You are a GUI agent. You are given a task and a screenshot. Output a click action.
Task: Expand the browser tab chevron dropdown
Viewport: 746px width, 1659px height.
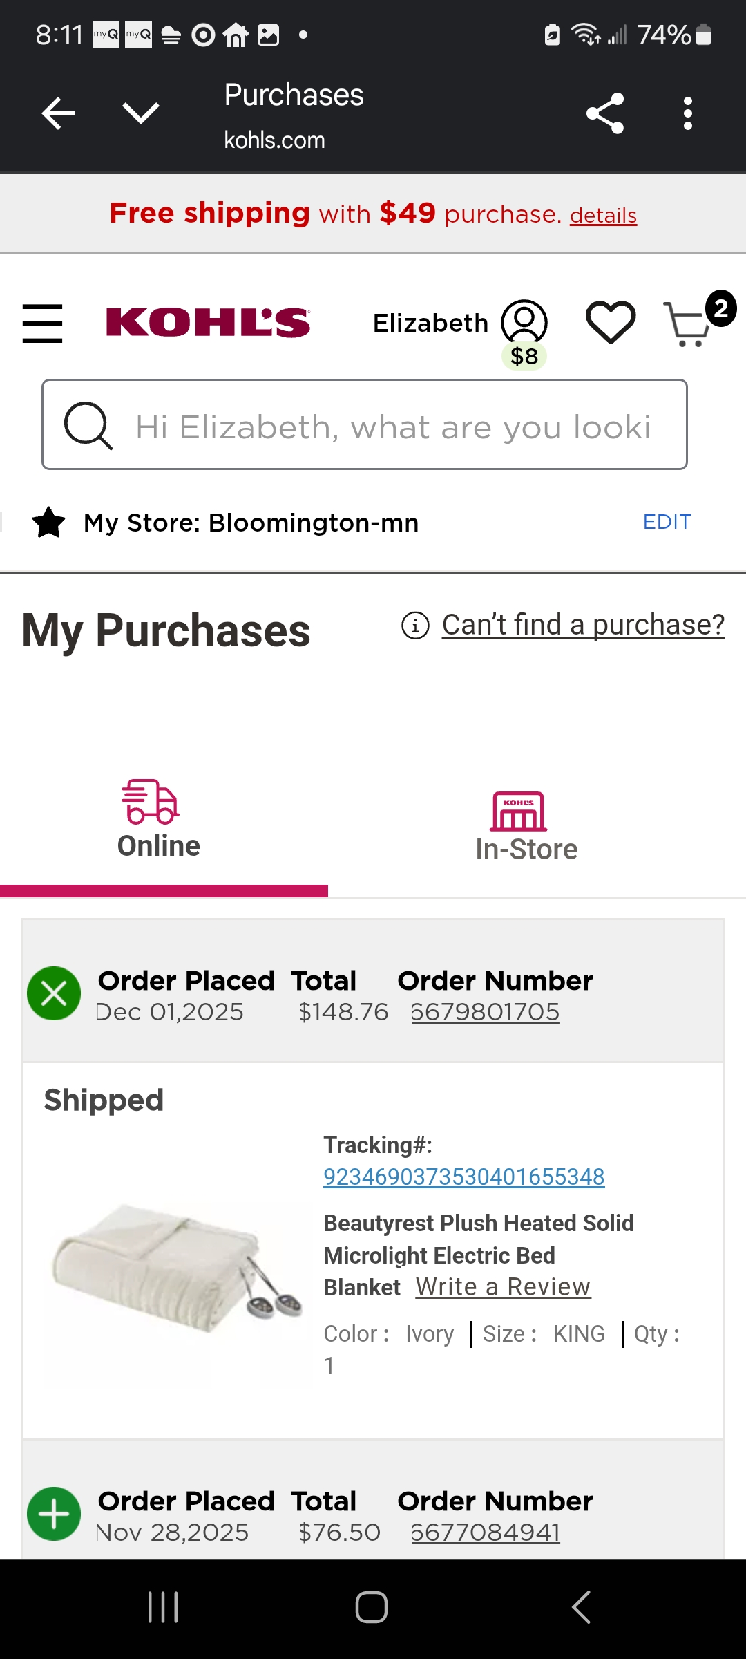(x=141, y=113)
